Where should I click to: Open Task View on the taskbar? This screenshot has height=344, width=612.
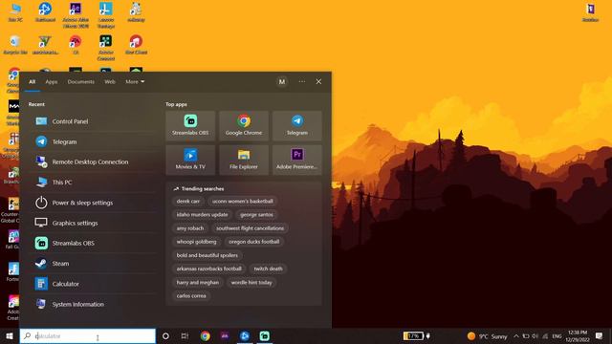185,335
